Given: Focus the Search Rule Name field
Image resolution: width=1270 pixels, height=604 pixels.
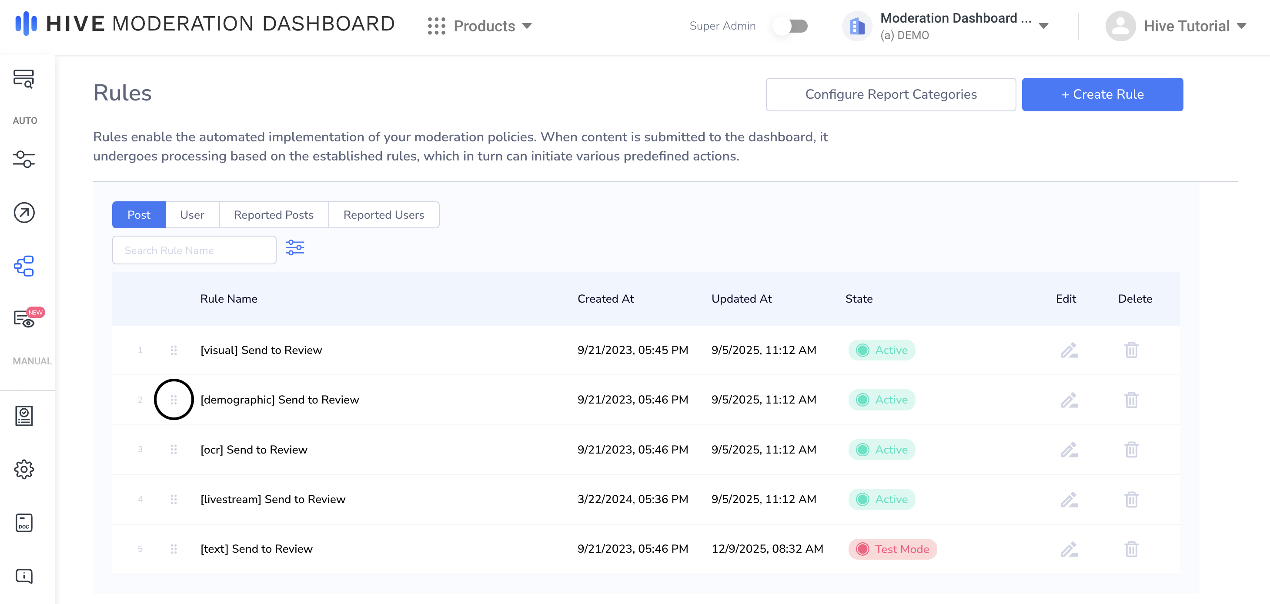Looking at the screenshot, I should 194,250.
